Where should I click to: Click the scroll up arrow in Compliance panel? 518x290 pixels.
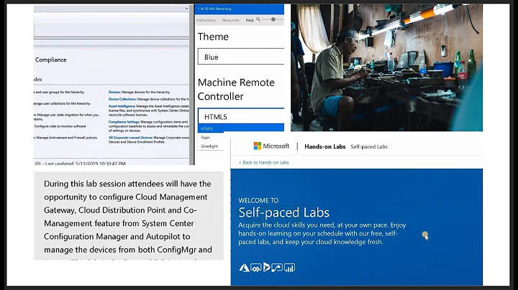tap(186, 9)
